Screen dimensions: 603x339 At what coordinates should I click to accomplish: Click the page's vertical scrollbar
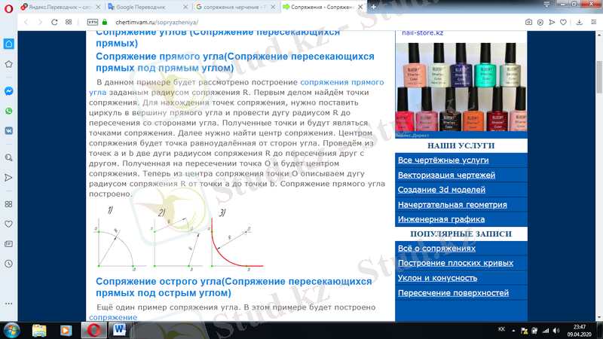[598, 151]
